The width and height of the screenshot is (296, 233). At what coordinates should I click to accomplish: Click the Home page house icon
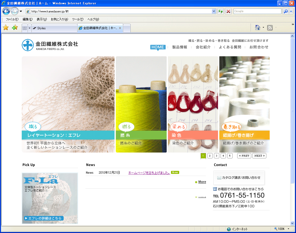click(x=258, y=28)
